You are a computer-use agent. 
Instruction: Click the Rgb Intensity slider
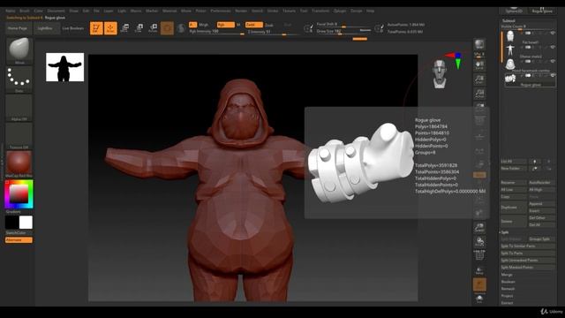coord(216,32)
